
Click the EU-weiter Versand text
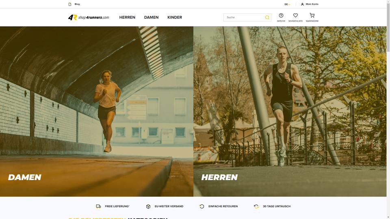tap(169, 206)
